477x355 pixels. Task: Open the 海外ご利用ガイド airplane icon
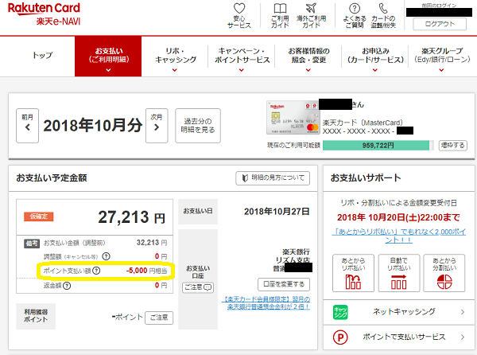311,8
